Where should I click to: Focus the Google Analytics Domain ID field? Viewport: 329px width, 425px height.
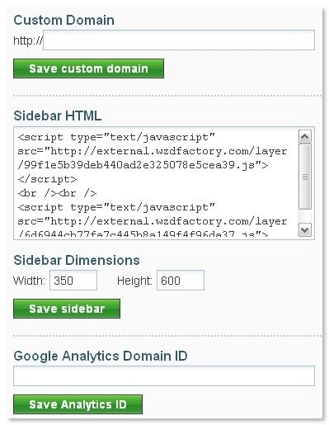coord(164,375)
